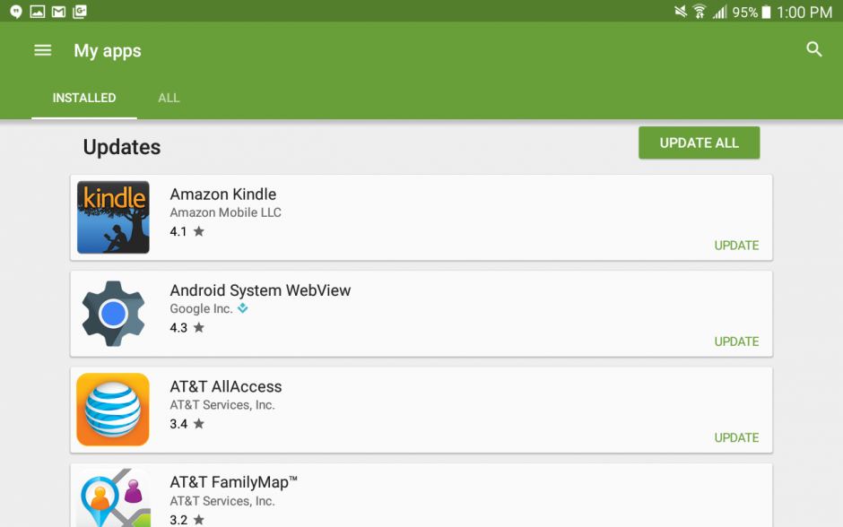
Task: Open the navigation drawer menu
Action: point(42,50)
